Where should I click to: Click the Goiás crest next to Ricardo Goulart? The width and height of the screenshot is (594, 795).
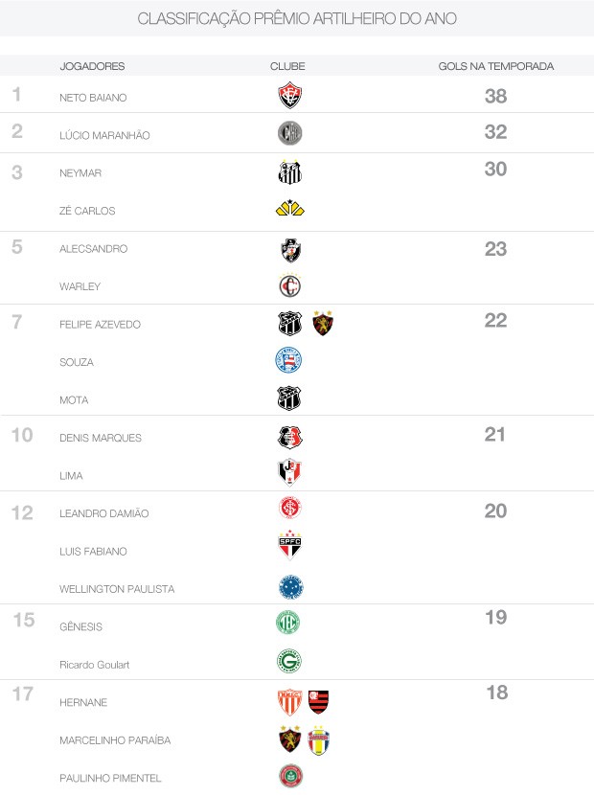click(x=288, y=661)
